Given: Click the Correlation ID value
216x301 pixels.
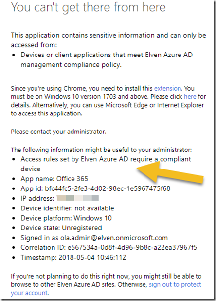Looking at the screenshot, I should [x=132, y=247].
